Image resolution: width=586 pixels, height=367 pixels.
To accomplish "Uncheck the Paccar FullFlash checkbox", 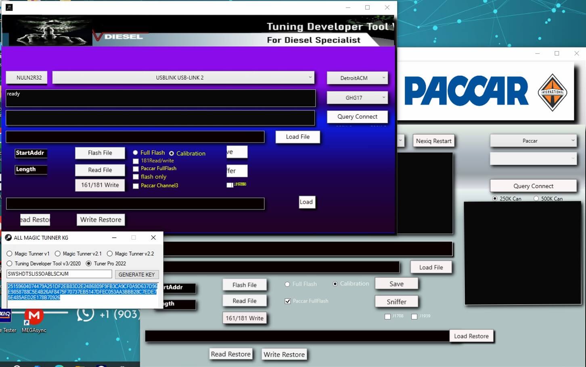I will point(288,301).
